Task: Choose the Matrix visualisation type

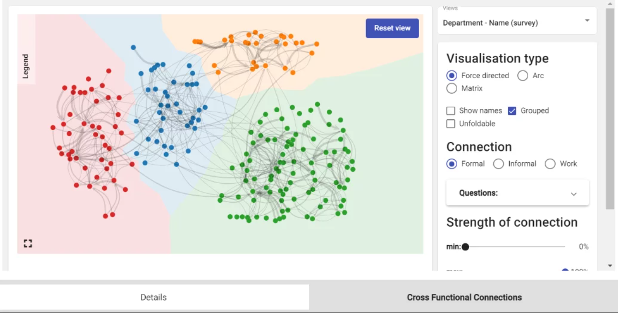Action: point(451,88)
